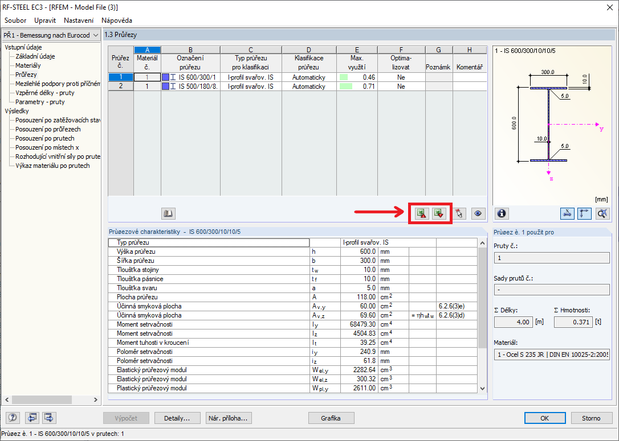Image resolution: width=619 pixels, height=441 pixels.
Task: Click blue color swatch of IS 500/180/8. row
Action: (x=165, y=86)
